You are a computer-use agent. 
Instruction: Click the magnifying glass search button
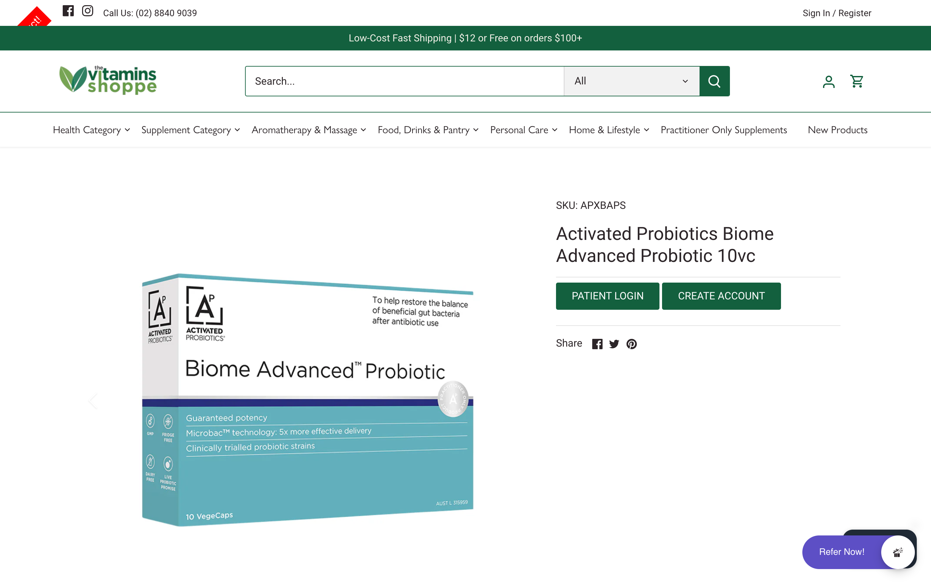(714, 81)
